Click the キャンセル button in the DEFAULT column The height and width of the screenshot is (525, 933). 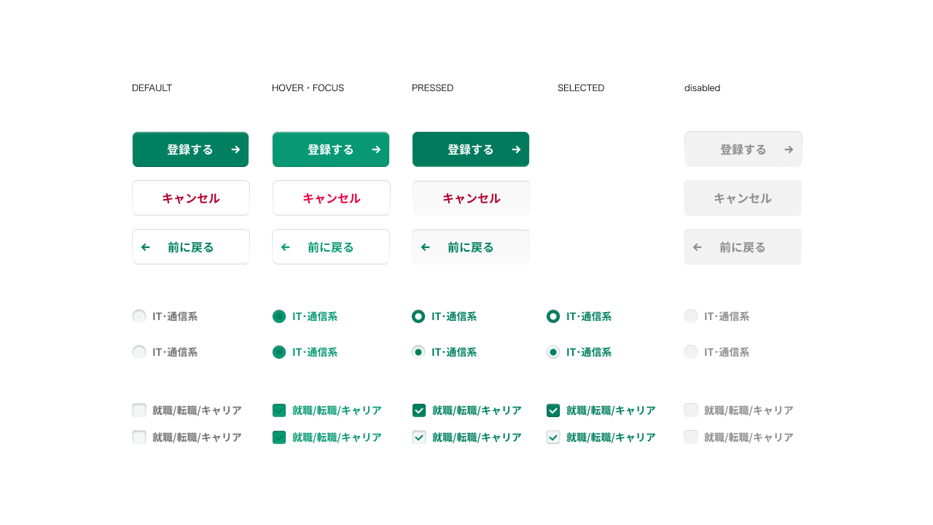(191, 198)
